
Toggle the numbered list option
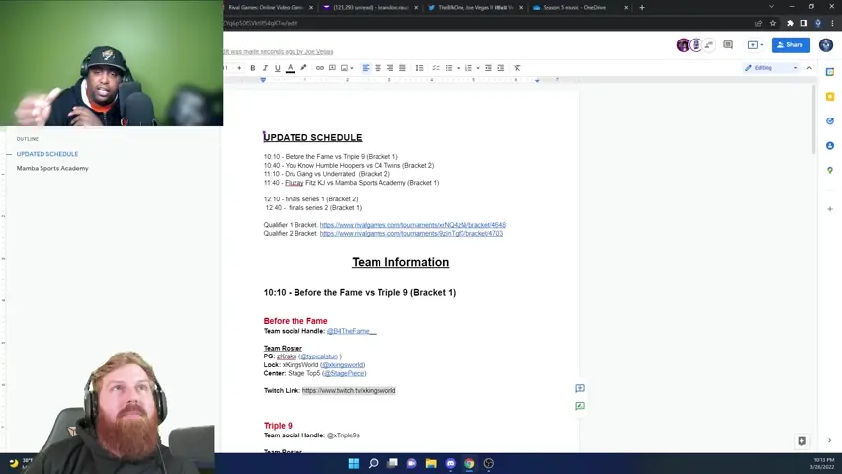[x=469, y=68]
